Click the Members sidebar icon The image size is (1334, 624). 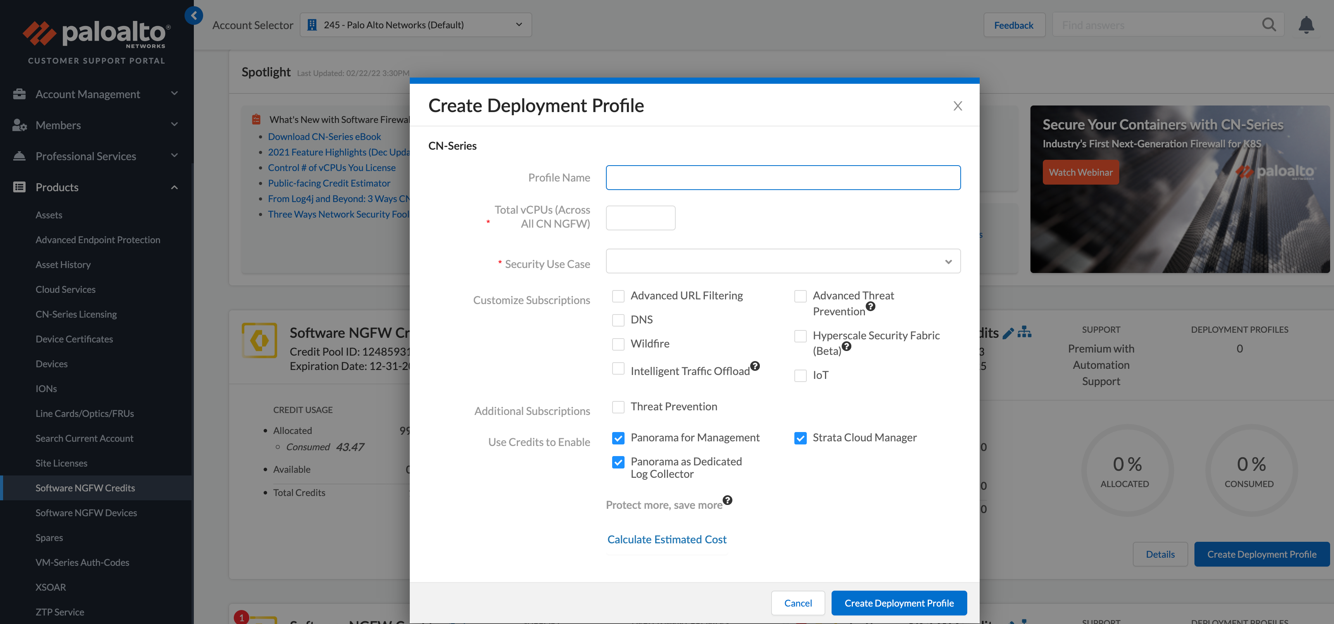(x=19, y=125)
